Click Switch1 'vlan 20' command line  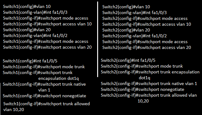click(x=27, y=30)
